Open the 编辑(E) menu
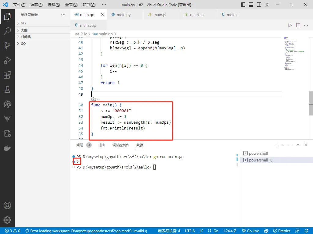The width and height of the screenshot is (313, 234). tap(36, 5)
